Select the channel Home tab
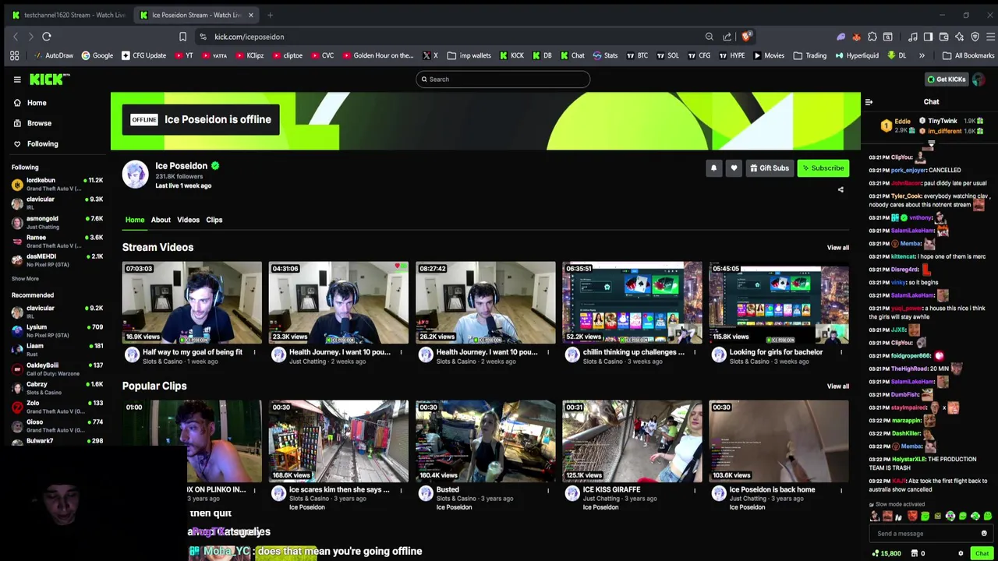998x561 pixels. pos(135,220)
